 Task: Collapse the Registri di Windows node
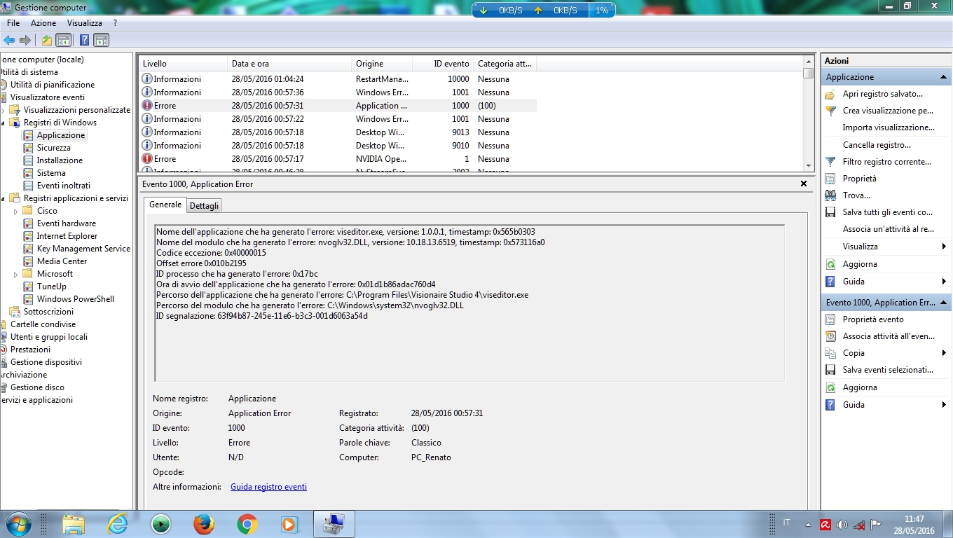(3, 123)
